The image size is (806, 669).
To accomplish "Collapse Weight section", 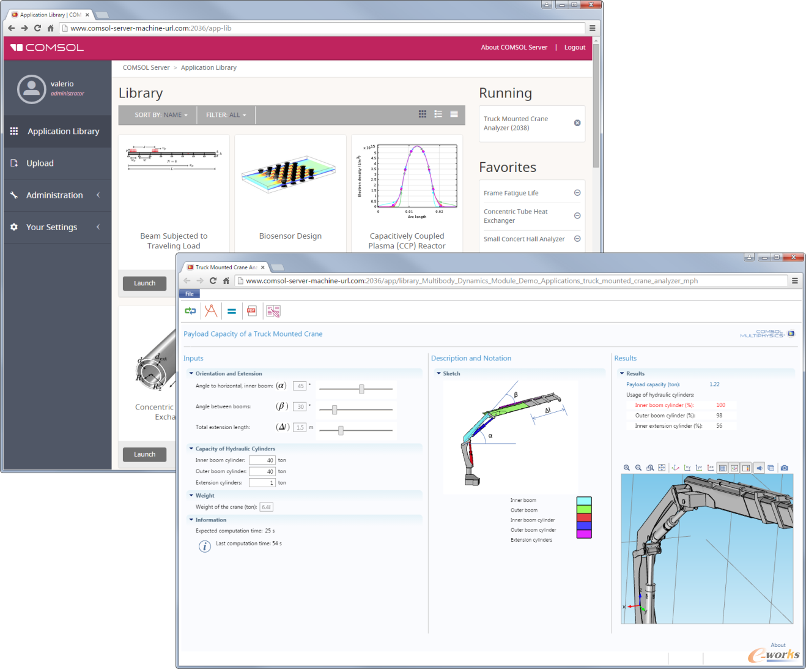I will click(x=191, y=496).
